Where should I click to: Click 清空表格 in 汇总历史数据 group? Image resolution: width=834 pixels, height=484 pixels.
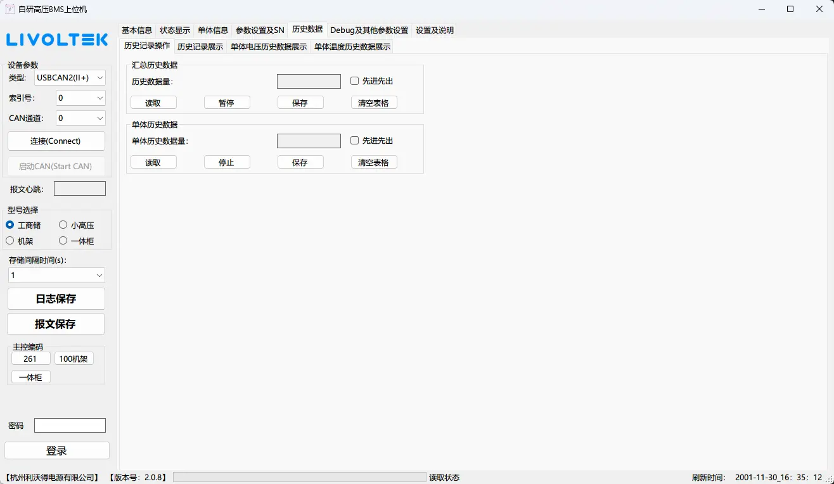click(x=374, y=103)
